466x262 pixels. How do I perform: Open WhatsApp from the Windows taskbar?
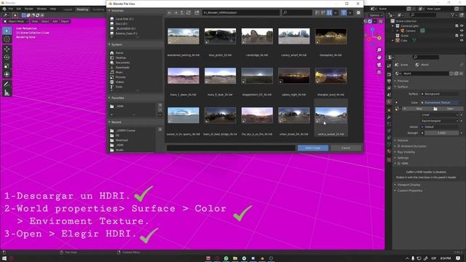pyautogui.click(x=226, y=258)
